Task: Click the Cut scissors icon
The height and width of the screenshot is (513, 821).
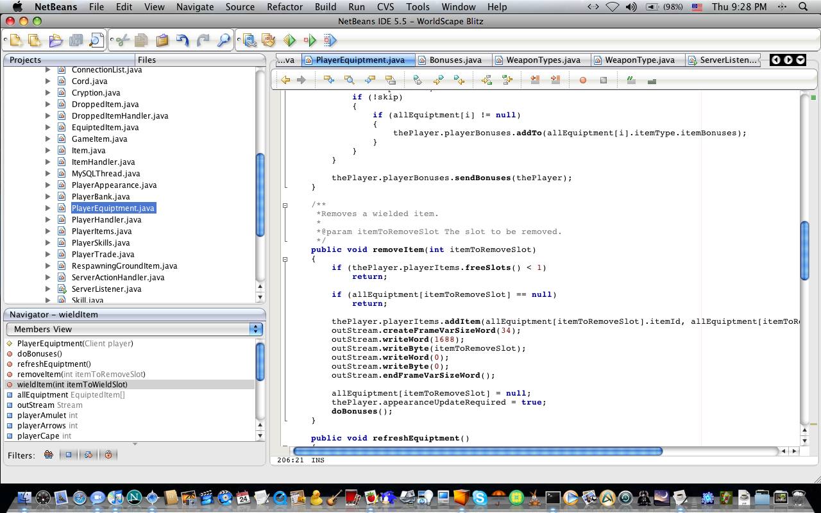Action: (x=122, y=41)
